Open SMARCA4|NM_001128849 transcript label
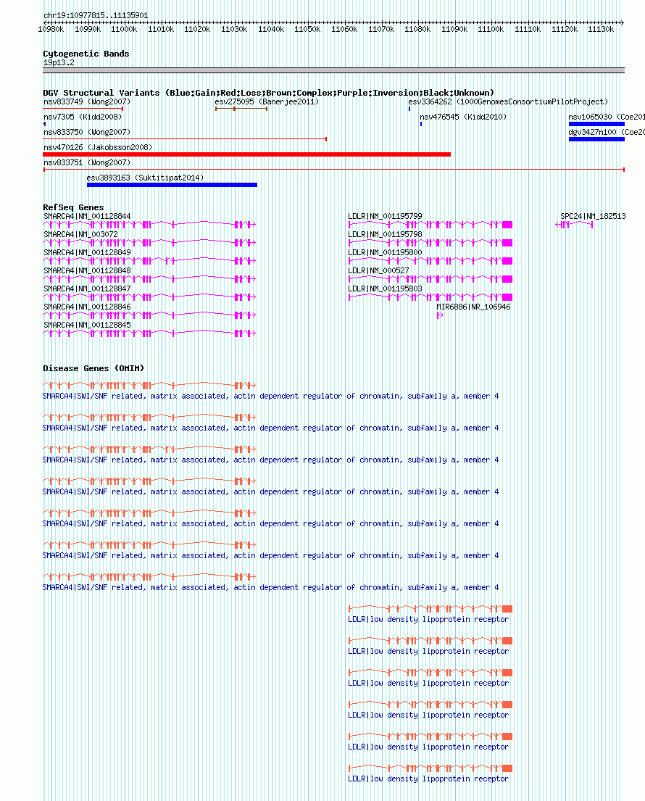This screenshot has height=801, width=645. tap(87, 252)
